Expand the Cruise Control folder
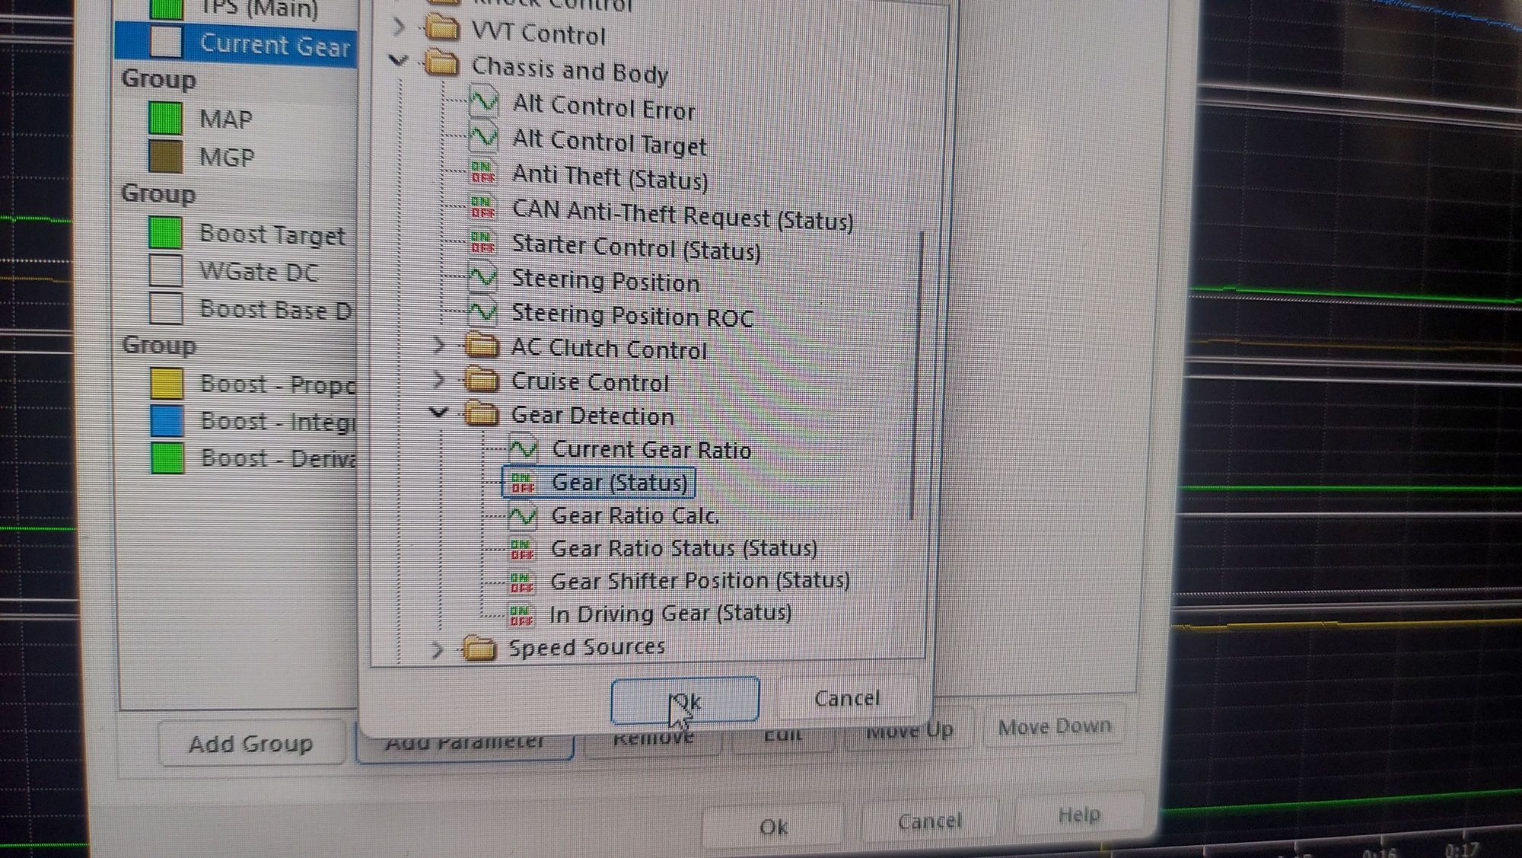1522x858 pixels. 438,379
